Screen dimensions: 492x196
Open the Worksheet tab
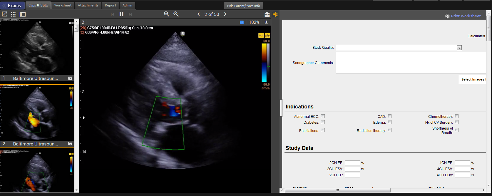pos(63,5)
